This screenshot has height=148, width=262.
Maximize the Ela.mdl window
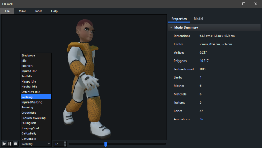coord(244,4)
